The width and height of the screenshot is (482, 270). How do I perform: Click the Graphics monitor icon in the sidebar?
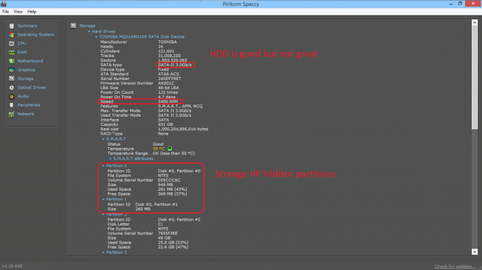[11, 70]
